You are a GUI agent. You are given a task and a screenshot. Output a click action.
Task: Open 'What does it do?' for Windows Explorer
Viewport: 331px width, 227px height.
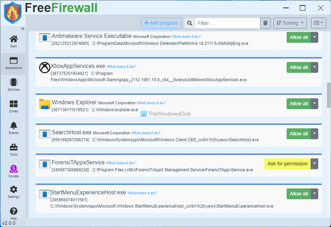(x=151, y=103)
